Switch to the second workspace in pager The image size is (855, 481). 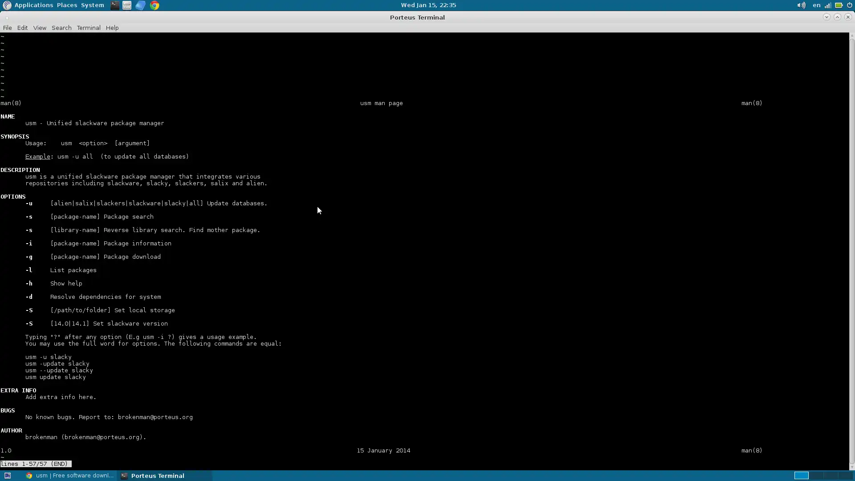coord(816,476)
